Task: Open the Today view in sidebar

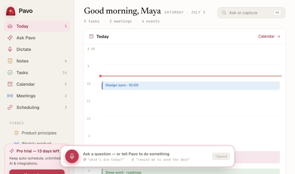Action: tap(37, 26)
